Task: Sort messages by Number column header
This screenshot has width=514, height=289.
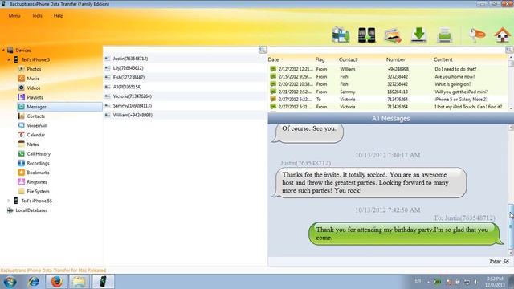Action: pyautogui.click(x=396, y=59)
